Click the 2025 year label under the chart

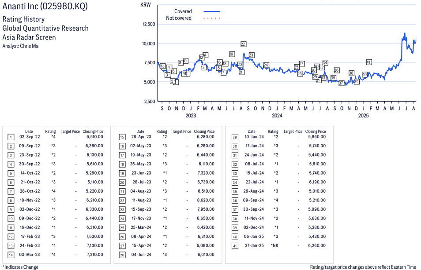coord(363,116)
